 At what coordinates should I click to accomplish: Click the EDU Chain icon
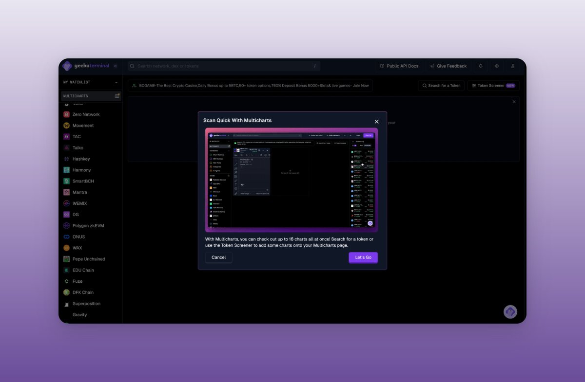click(67, 270)
